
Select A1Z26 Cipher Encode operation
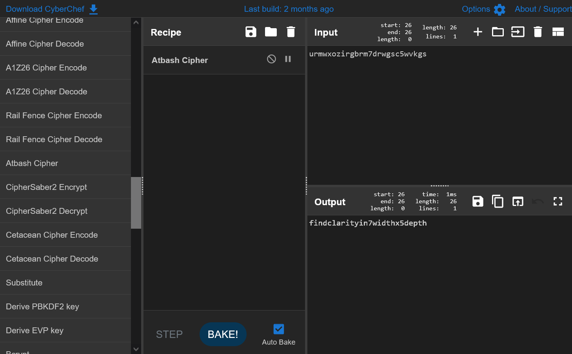pos(65,68)
